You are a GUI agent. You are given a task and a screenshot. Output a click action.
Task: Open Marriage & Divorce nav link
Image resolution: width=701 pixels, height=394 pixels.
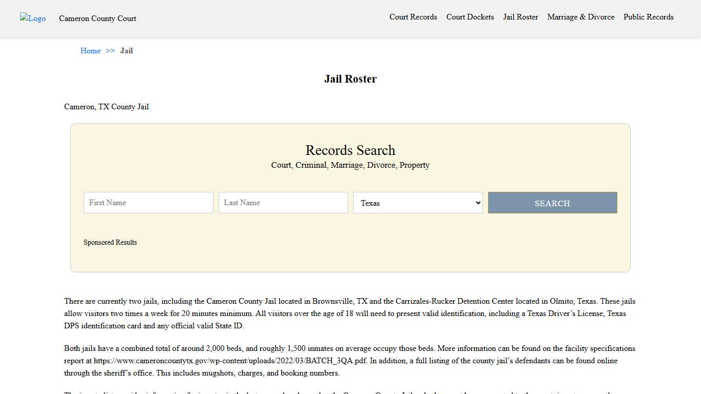coord(580,17)
